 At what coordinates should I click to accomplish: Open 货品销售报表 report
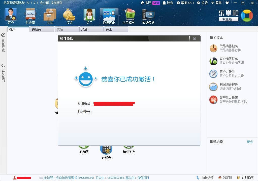(225, 48)
